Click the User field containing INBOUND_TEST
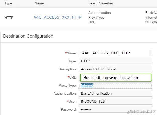 (x=115, y=101)
